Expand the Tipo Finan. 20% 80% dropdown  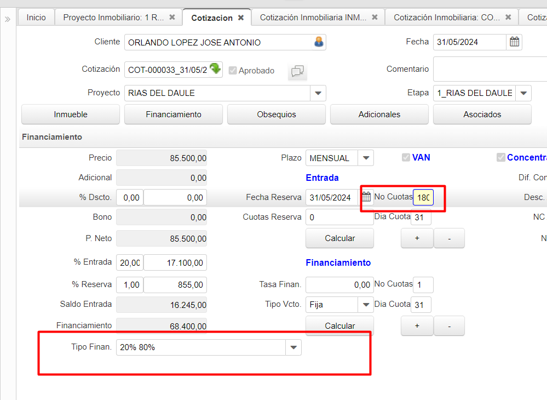click(293, 347)
